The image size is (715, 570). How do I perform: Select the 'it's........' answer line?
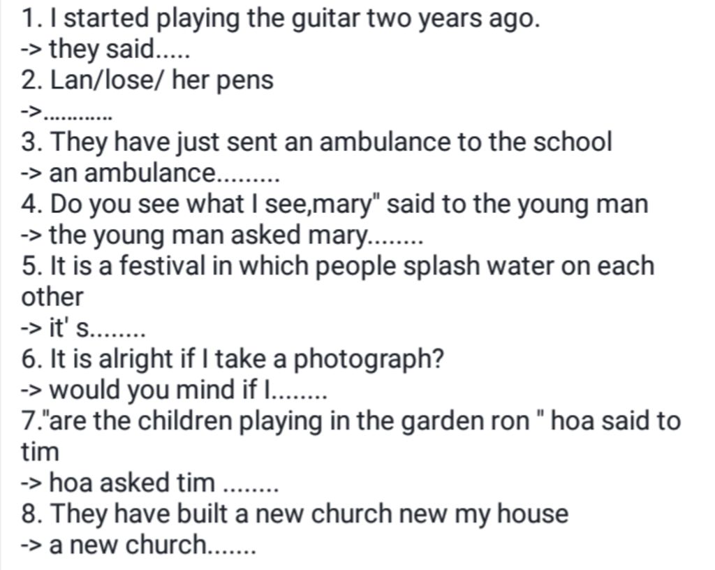pyautogui.click(x=84, y=328)
